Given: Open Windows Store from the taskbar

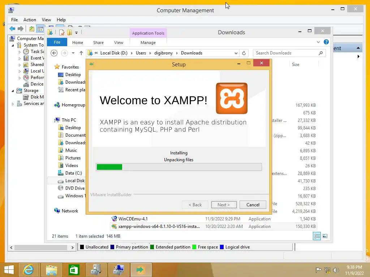Looking at the screenshot, I should [x=74, y=270].
